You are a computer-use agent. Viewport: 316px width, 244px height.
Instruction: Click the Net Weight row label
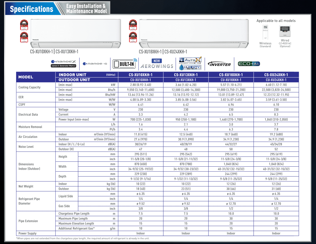[26, 186]
